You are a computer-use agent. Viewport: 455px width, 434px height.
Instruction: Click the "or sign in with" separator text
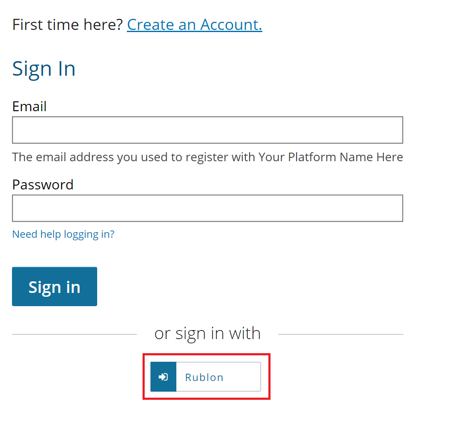click(207, 333)
